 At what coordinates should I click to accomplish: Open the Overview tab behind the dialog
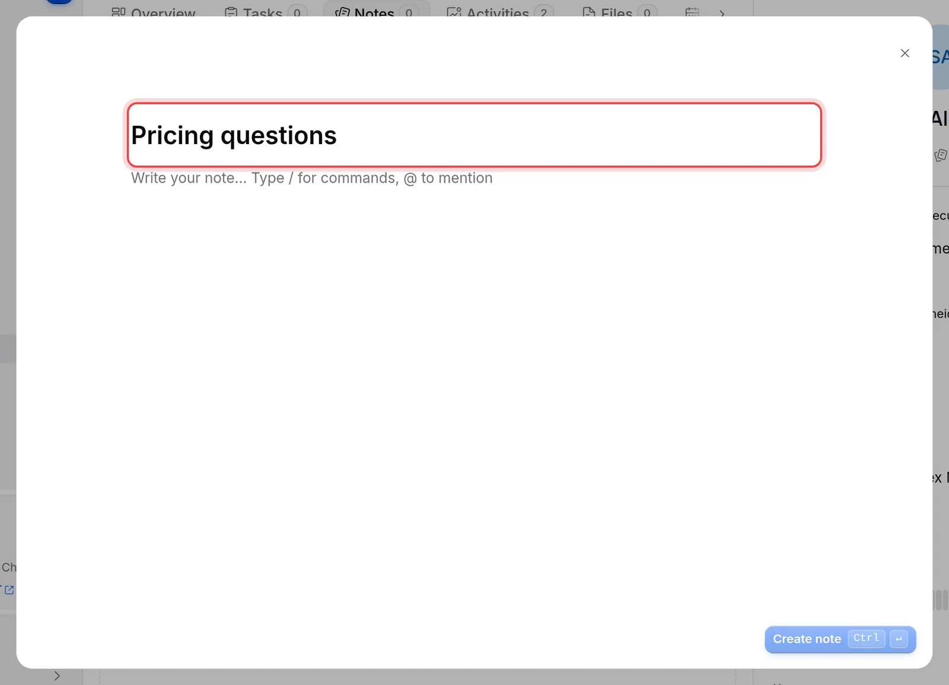(153, 11)
